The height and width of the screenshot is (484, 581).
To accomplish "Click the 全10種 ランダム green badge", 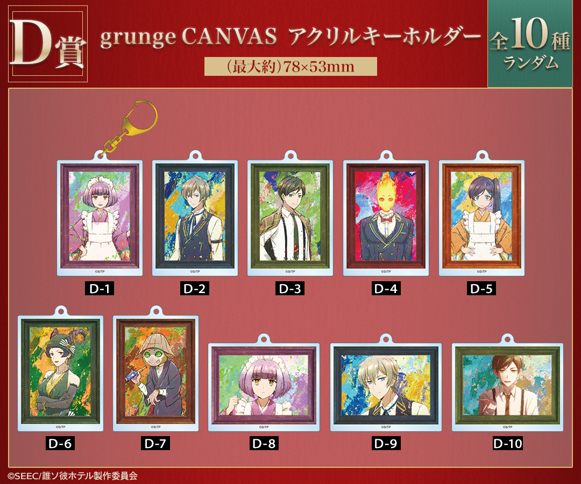I will coord(530,44).
